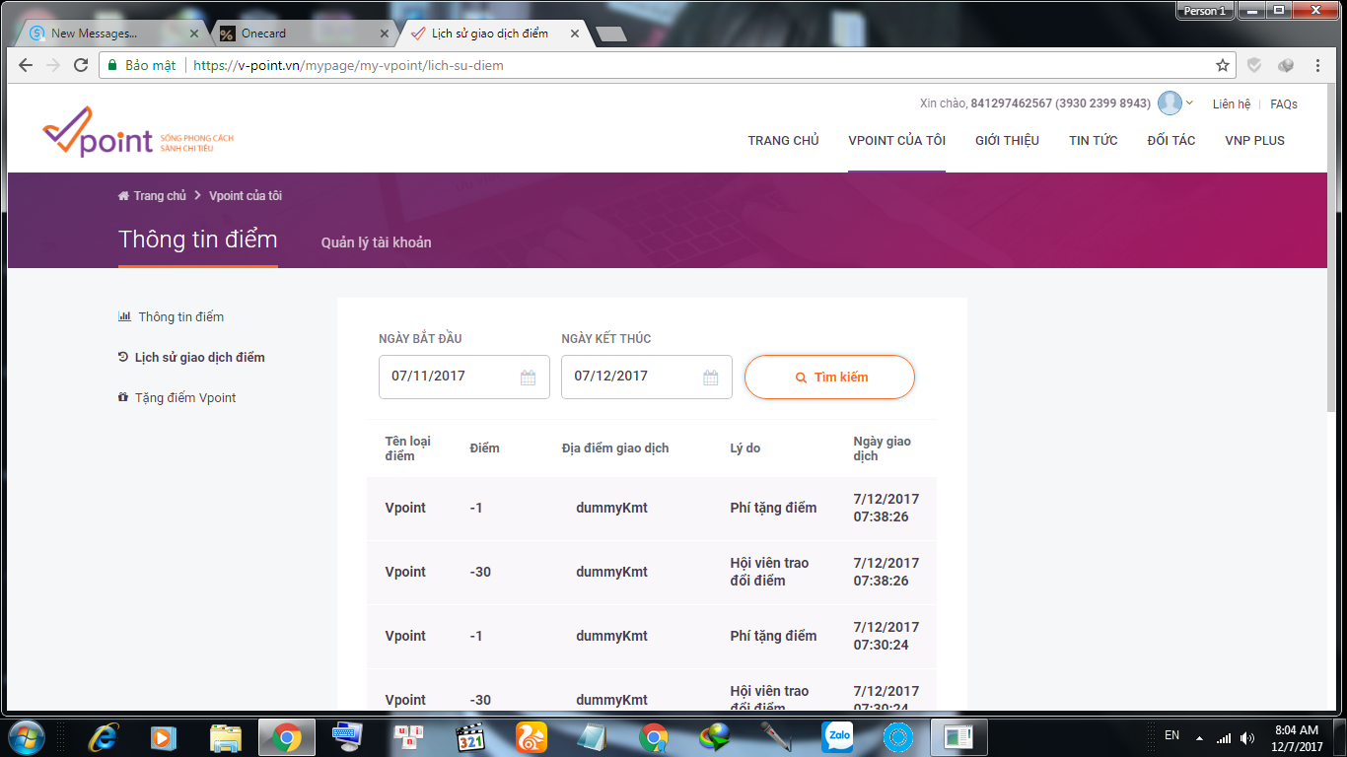Open the TRANG CHỦ menu item

pos(783,140)
